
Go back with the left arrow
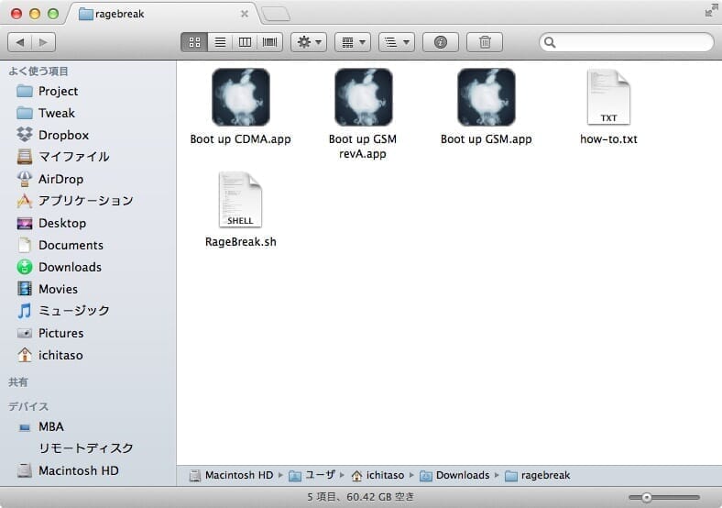(x=20, y=42)
